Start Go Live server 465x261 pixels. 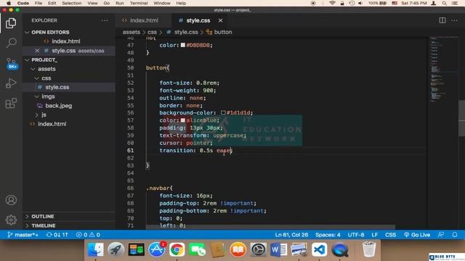pos(416,235)
